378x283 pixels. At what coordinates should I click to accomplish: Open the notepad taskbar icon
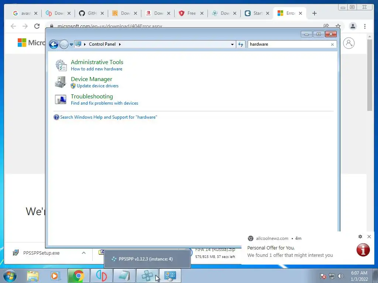124,276
